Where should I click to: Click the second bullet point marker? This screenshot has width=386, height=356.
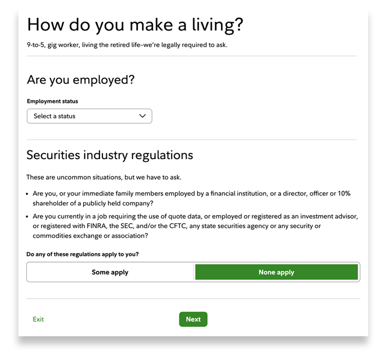pyautogui.click(x=28, y=217)
